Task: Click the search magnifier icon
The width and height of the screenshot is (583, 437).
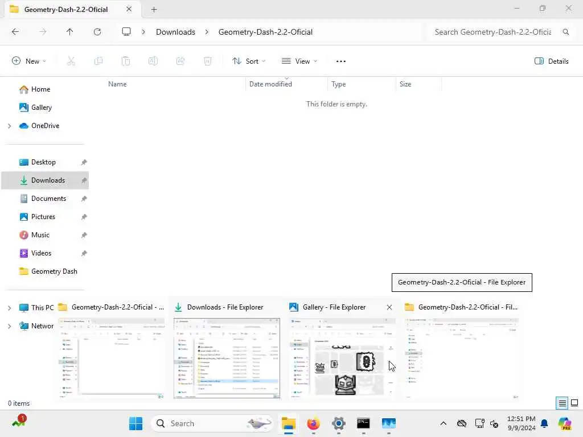Action: pyautogui.click(x=566, y=32)
